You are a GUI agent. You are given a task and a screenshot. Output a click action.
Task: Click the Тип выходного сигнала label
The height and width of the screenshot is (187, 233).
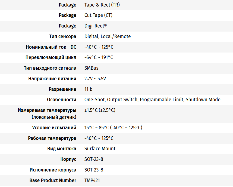[x=50, y=68]
